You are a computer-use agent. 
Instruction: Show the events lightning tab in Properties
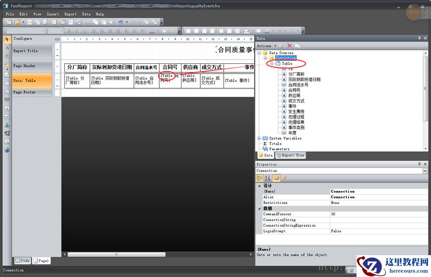284,178
